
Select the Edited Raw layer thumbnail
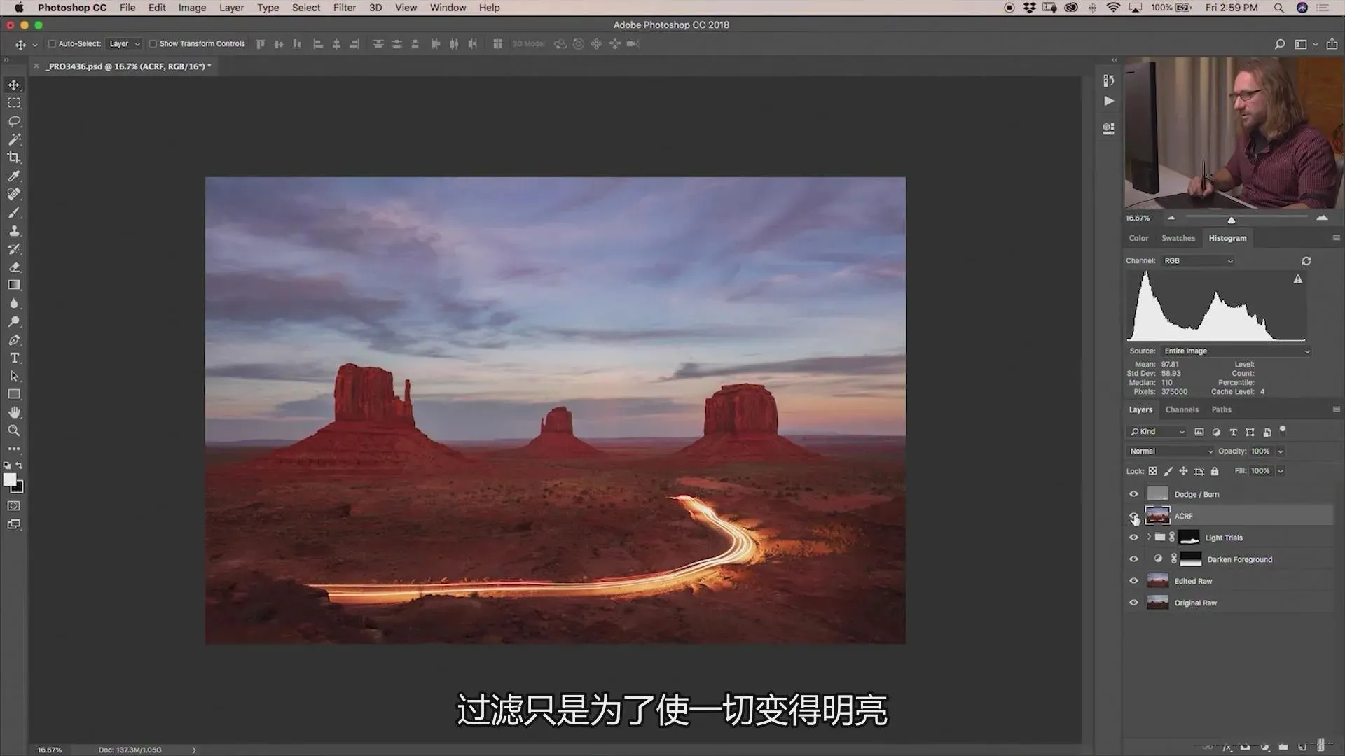(1157, 581)
